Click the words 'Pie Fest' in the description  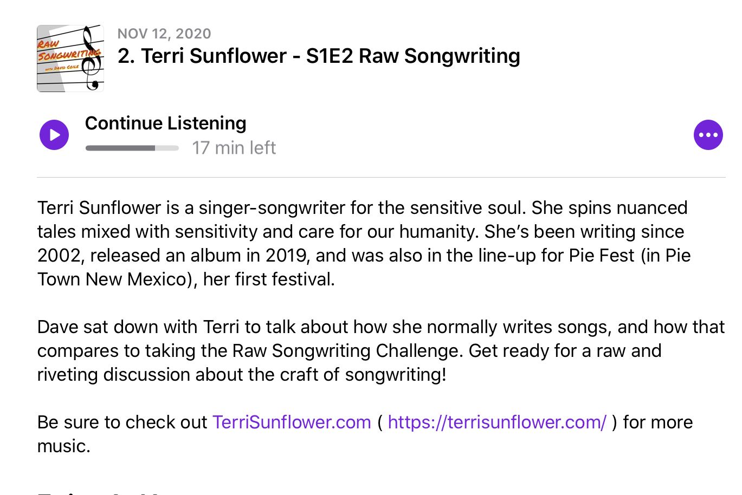[601, 256]
